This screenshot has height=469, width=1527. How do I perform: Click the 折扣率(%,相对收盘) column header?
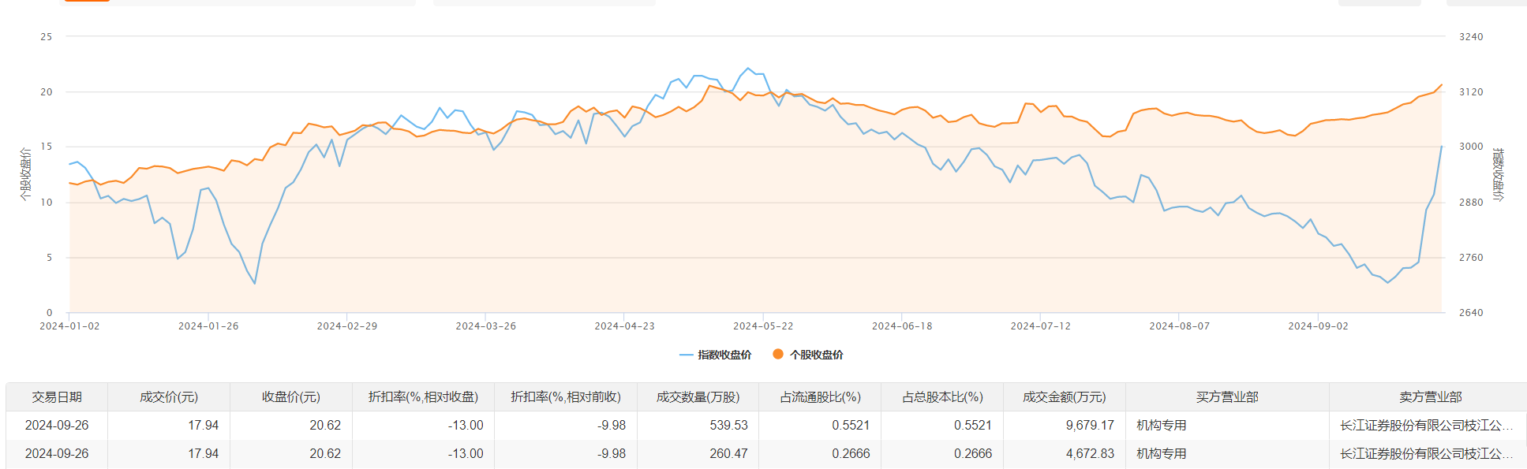[x=423, y=397]
